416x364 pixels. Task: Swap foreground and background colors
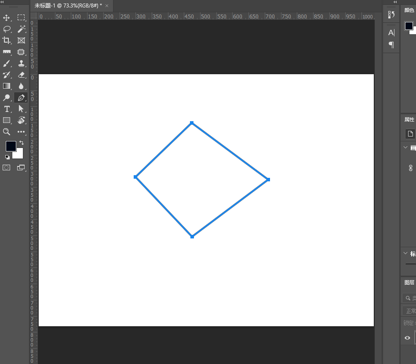[x=22, y=143]
